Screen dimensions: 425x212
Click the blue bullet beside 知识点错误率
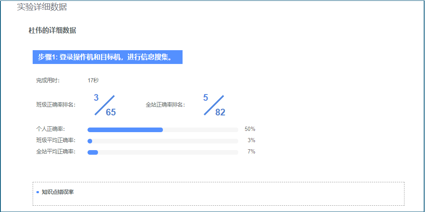(x=38, y=192)
